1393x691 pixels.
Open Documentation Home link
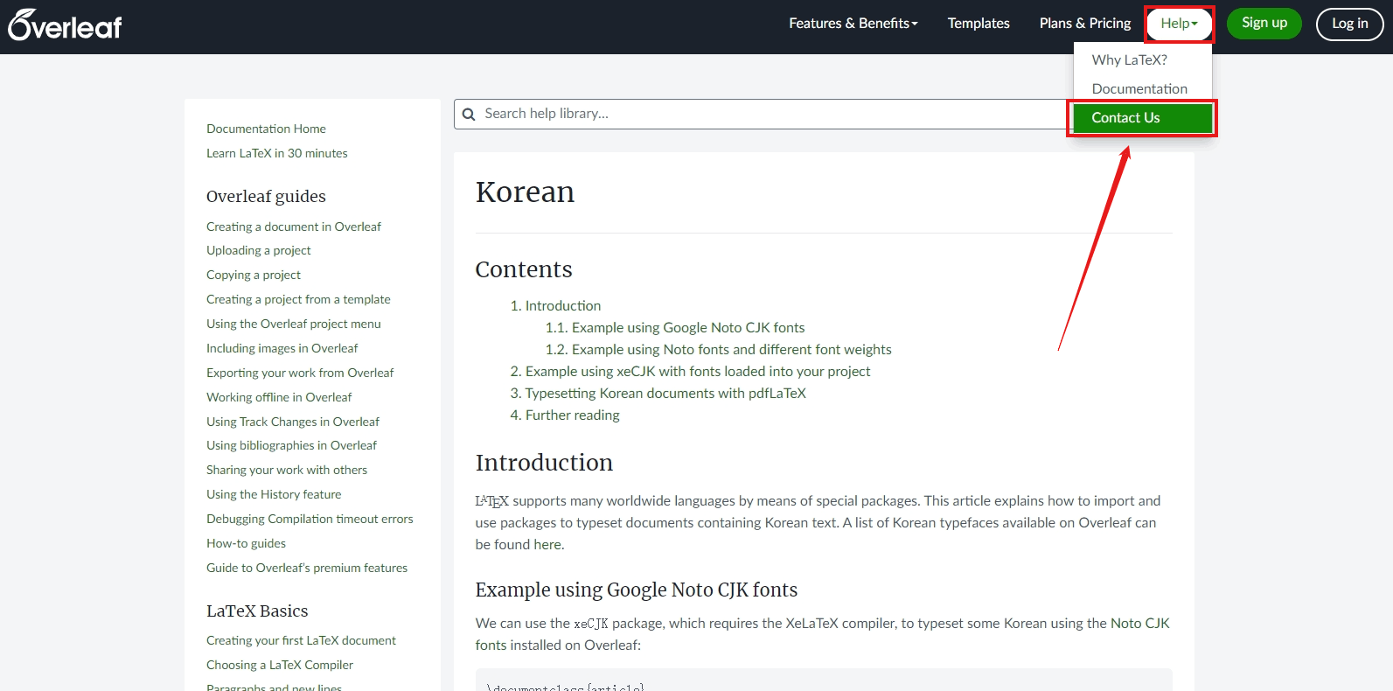[266, 129]
